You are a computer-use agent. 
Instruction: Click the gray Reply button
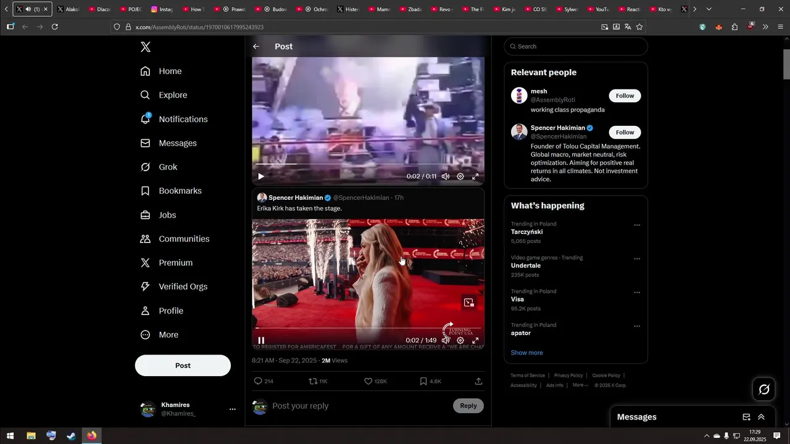468,406
